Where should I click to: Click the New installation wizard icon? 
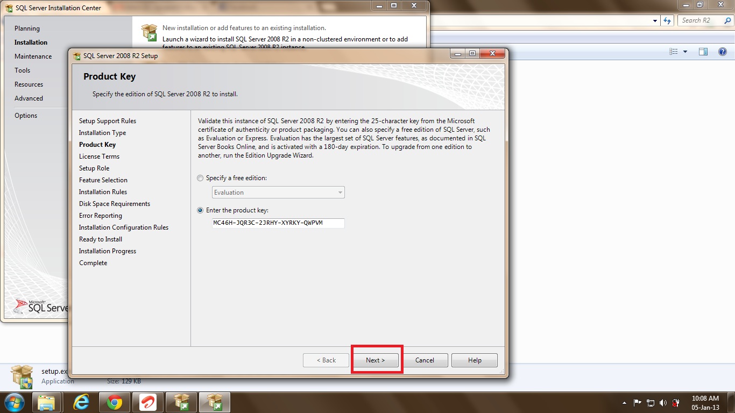(x=149, y=32)
